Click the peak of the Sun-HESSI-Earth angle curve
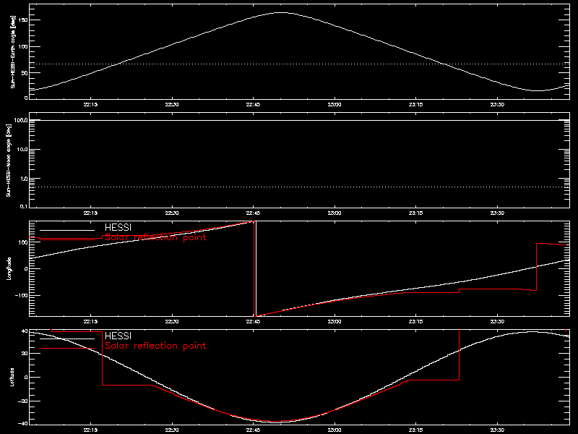This screenshot has height=434, width=578. [x=281, y=13]
